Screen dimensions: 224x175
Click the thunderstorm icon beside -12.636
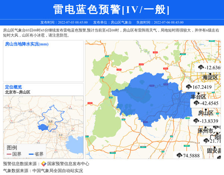point(201,68)
